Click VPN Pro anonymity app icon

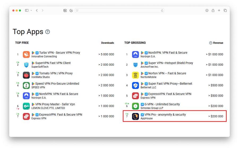point(135,116)
